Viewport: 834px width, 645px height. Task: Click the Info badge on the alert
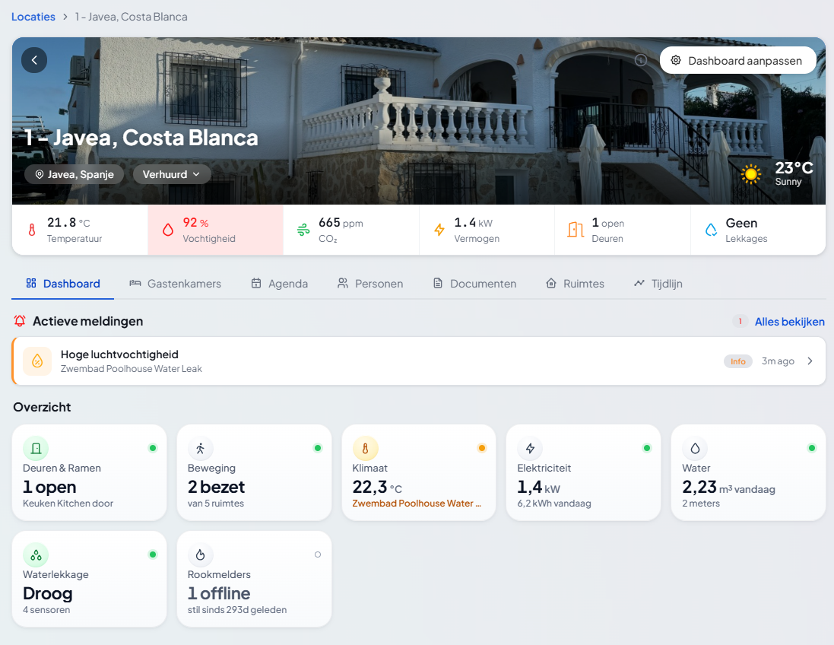click(x=737, y=361)
